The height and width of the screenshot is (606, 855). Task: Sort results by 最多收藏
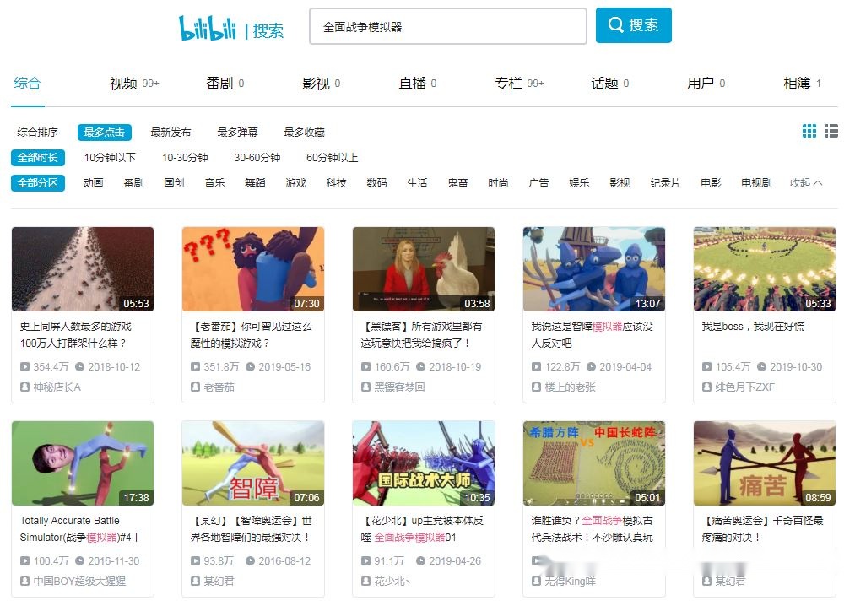[304, 132]
